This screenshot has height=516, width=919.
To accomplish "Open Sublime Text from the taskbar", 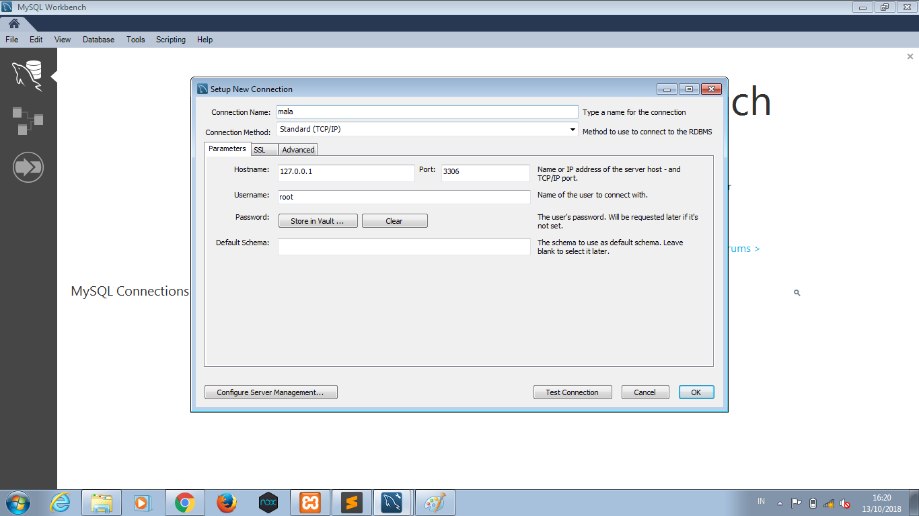I will point(352,503).
